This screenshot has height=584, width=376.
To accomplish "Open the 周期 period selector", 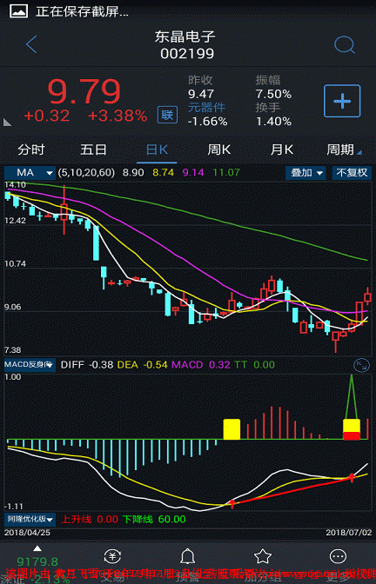I will (x=344, y=149).
